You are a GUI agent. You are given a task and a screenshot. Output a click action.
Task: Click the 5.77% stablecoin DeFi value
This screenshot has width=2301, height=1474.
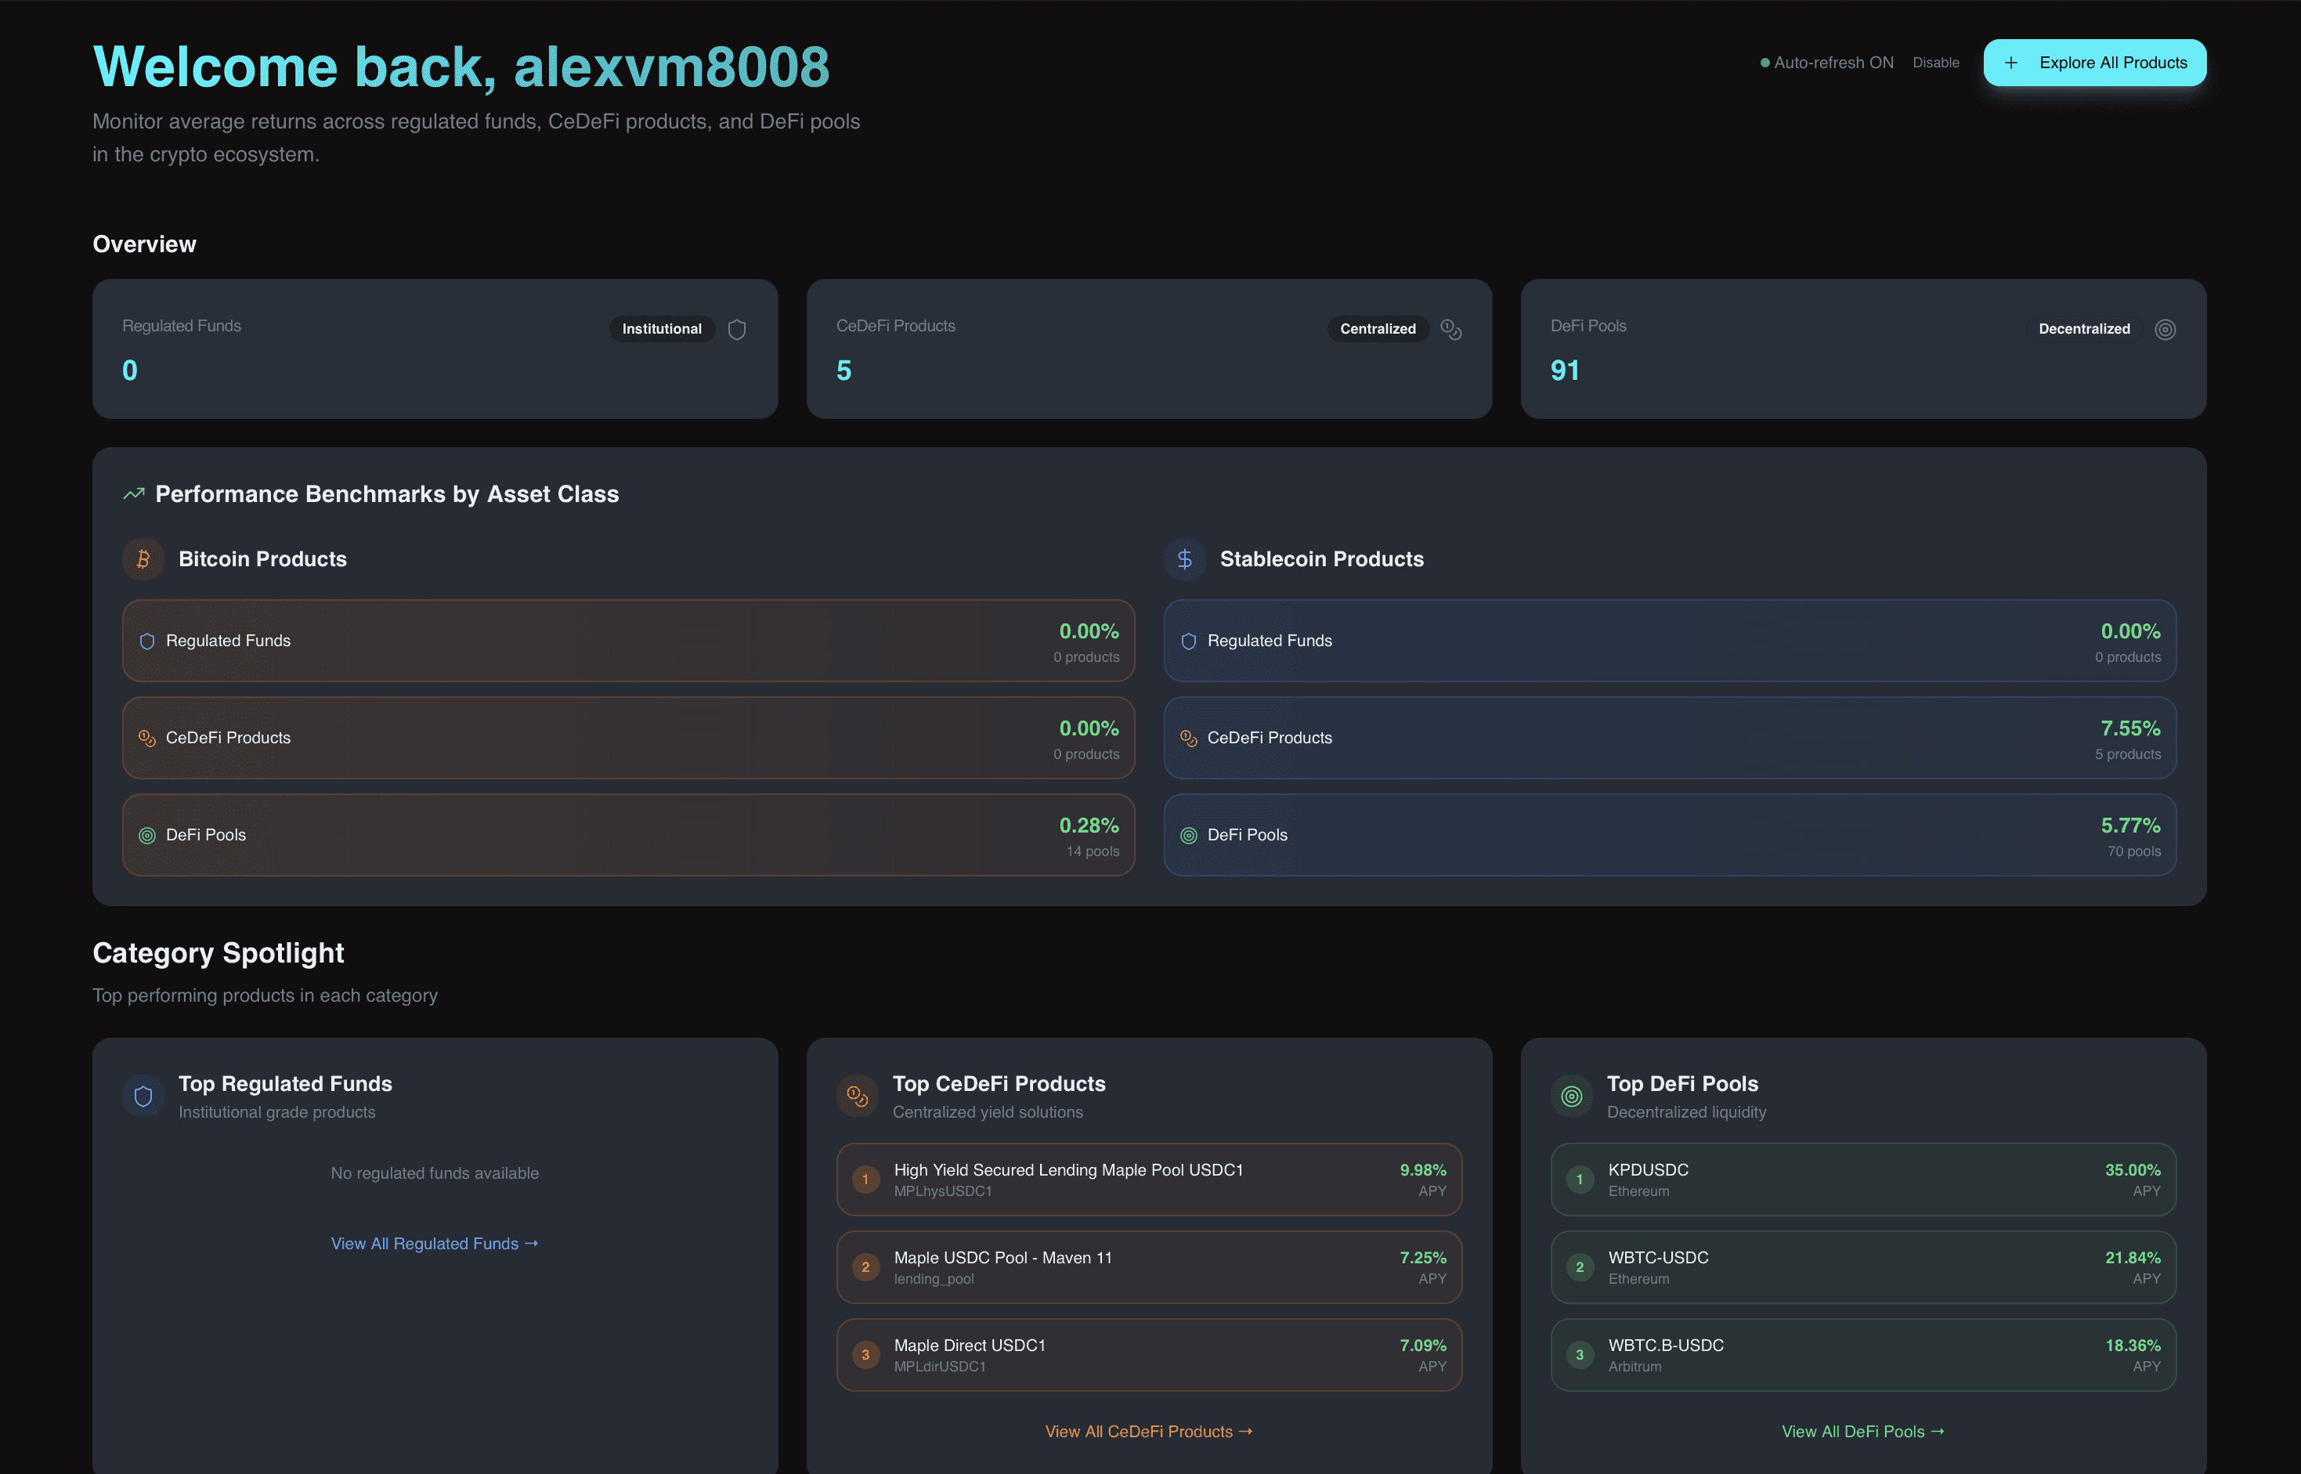[x=2129, y=825]
